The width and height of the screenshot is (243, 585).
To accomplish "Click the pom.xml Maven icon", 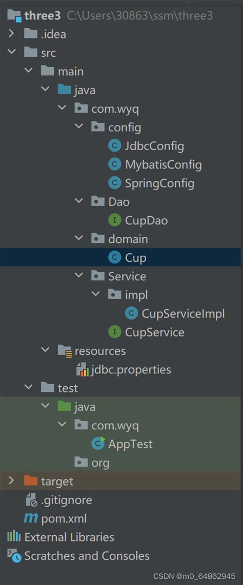I will (30, 518).
